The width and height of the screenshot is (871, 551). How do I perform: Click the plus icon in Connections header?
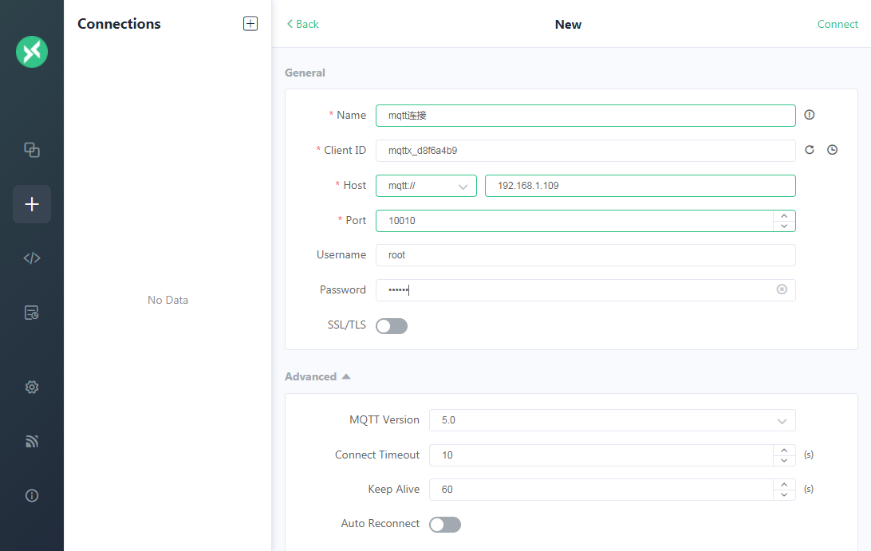click(x=250, y=24)
